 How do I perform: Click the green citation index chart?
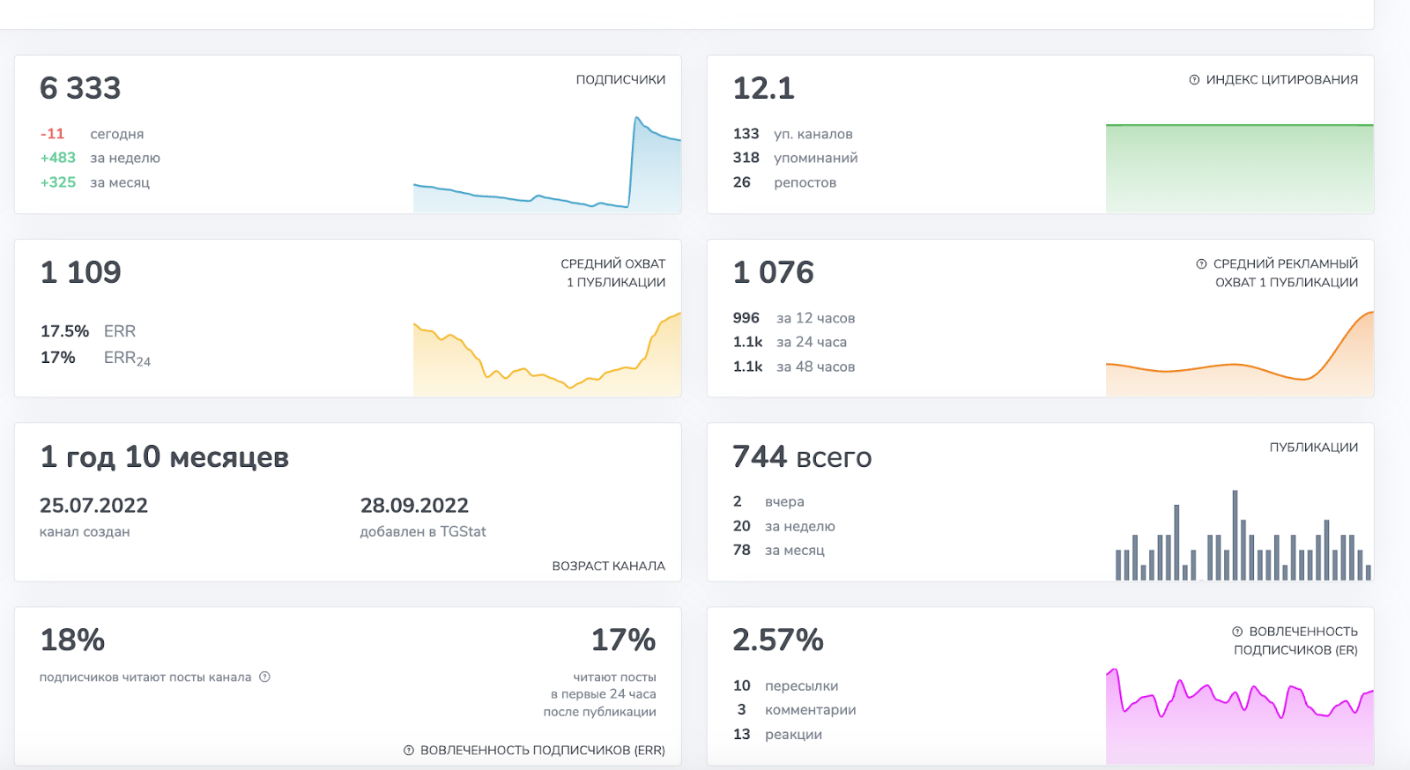tap(1239, 168)
